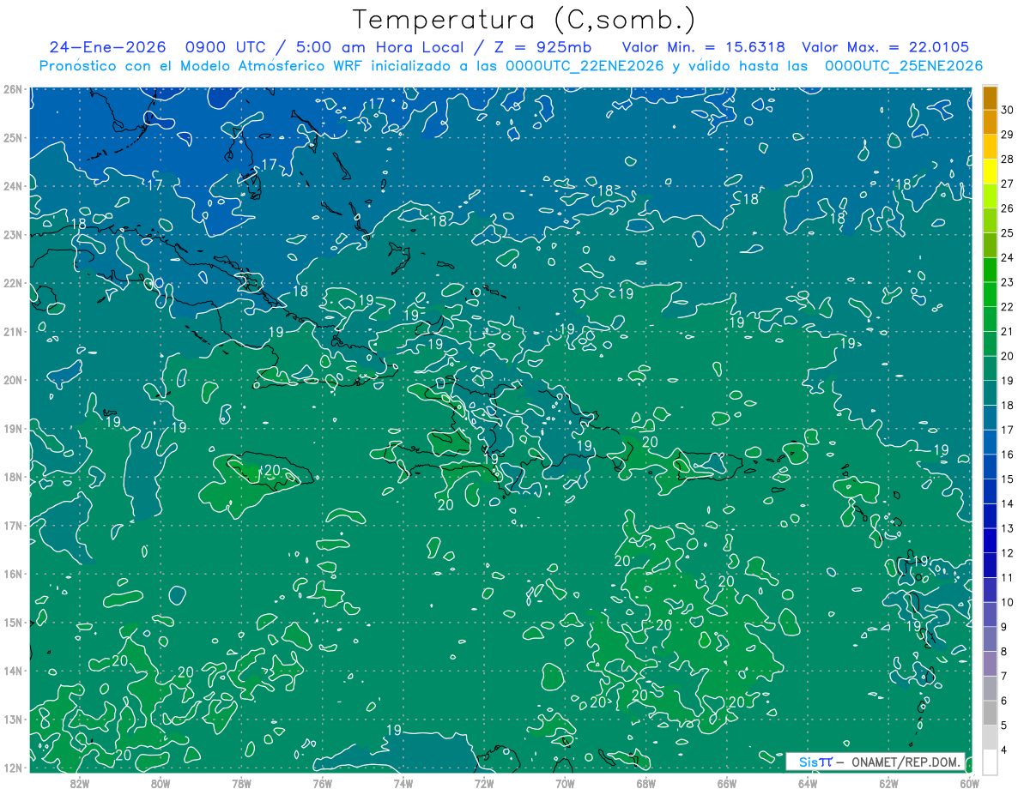Viewport: 1030px width, 795px height.
Task: Click the "Valor Max. = 22.0105" value
Action: (x=885, y=47)
